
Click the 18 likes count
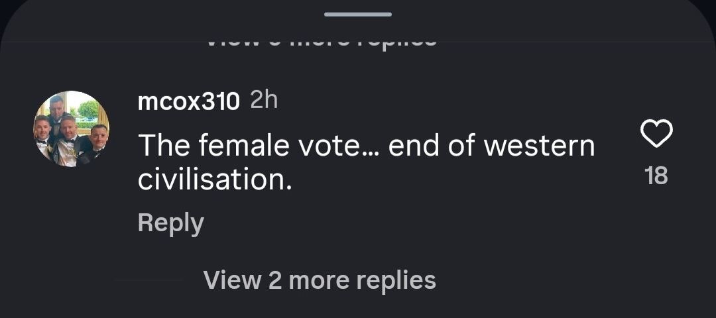point(656,176)
